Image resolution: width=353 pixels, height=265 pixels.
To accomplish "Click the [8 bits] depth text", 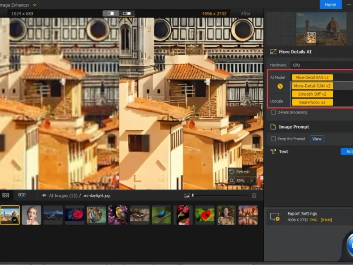I will tap(326, 220).
